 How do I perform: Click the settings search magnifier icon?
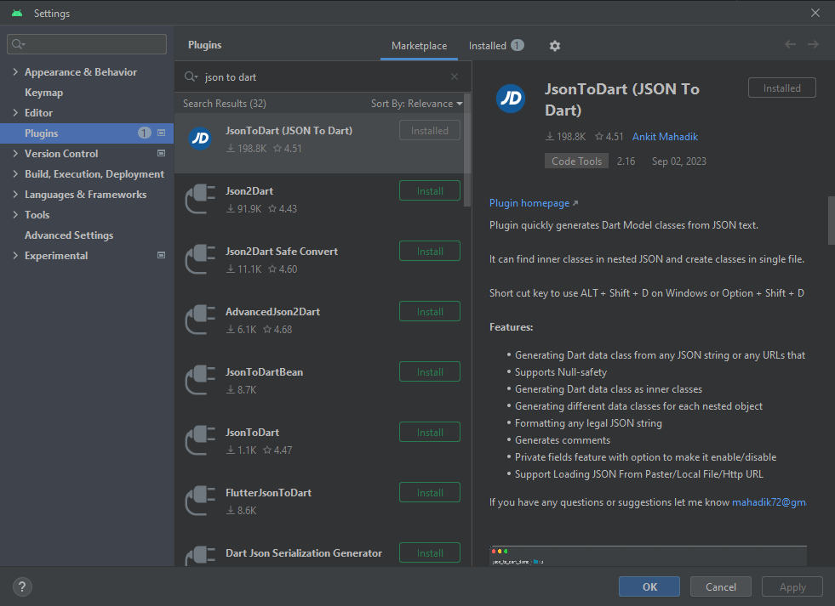(18, 44)
